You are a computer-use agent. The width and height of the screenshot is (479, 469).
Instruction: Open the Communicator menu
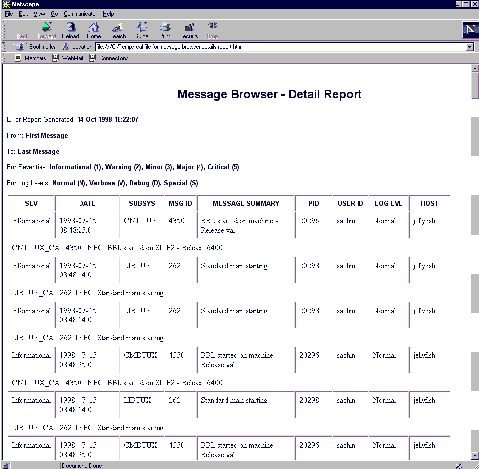pos(80,14)
